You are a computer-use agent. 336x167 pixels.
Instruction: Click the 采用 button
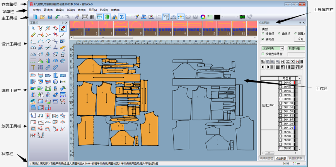(x=299, y=39)
